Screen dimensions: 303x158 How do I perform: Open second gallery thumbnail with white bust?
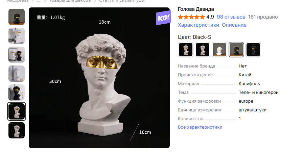(17, 36)
